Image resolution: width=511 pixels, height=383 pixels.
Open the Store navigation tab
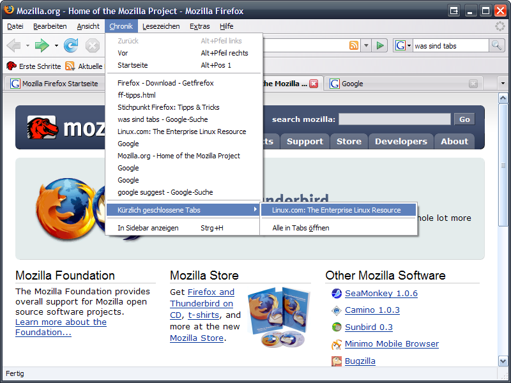click(x=349, y=141)
